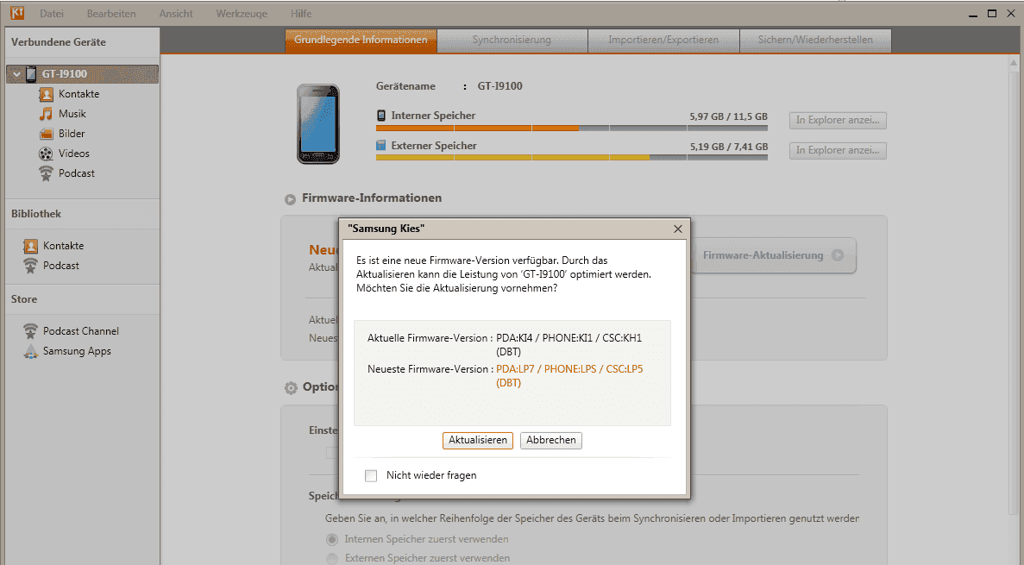Click Abbrechen to cancel the update
The height and width of the screenshot is (565, 1024).
pos(551,440)
